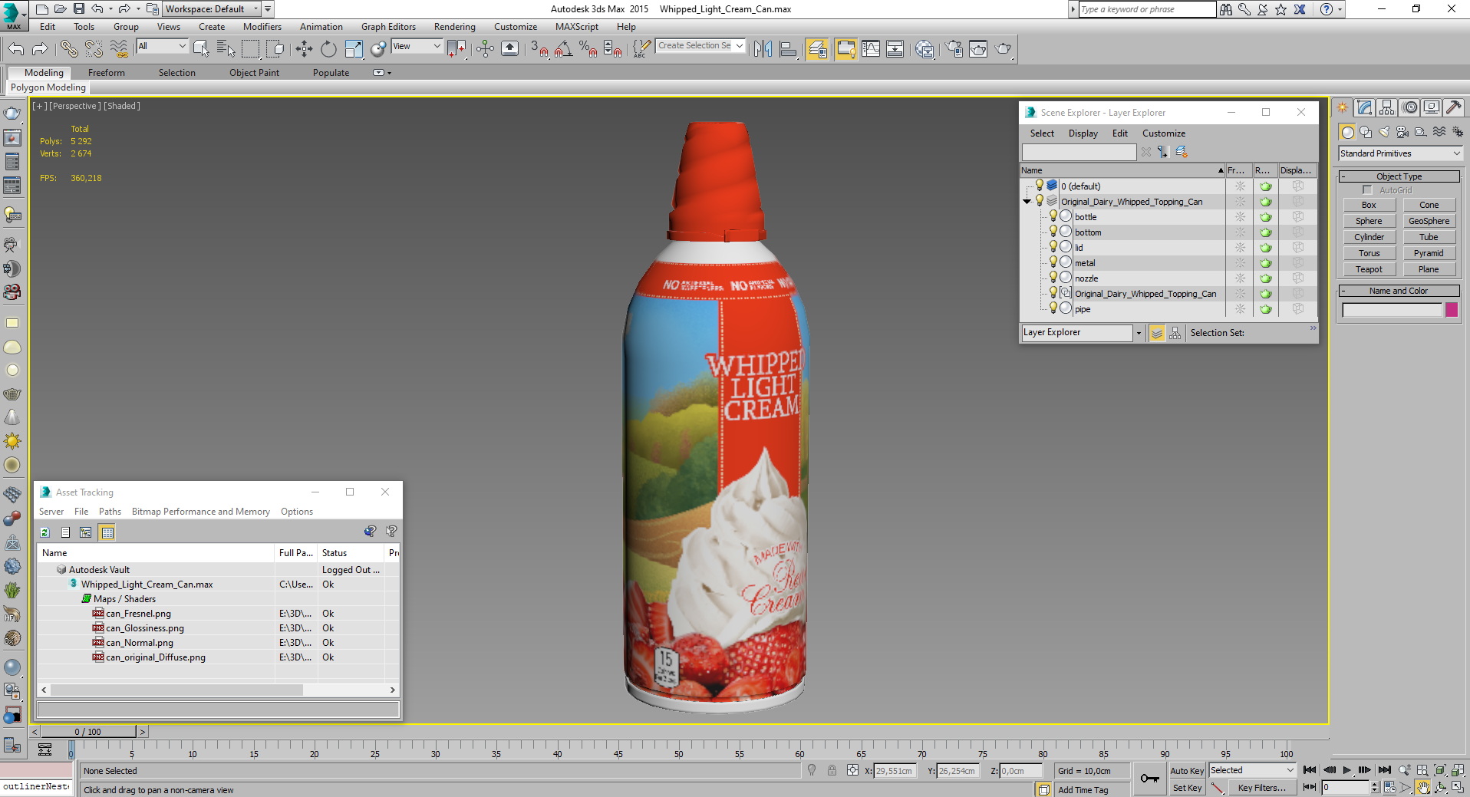The width and height of the screenshot is (1470, 797).
Task: Click the pink object color swatch
Action: (1452, 310)
